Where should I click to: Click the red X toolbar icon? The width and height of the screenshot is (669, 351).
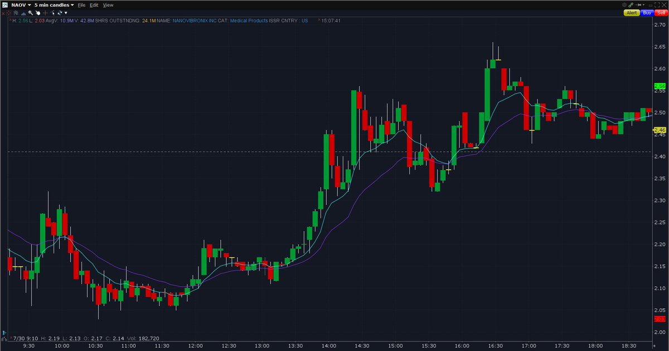3,13
